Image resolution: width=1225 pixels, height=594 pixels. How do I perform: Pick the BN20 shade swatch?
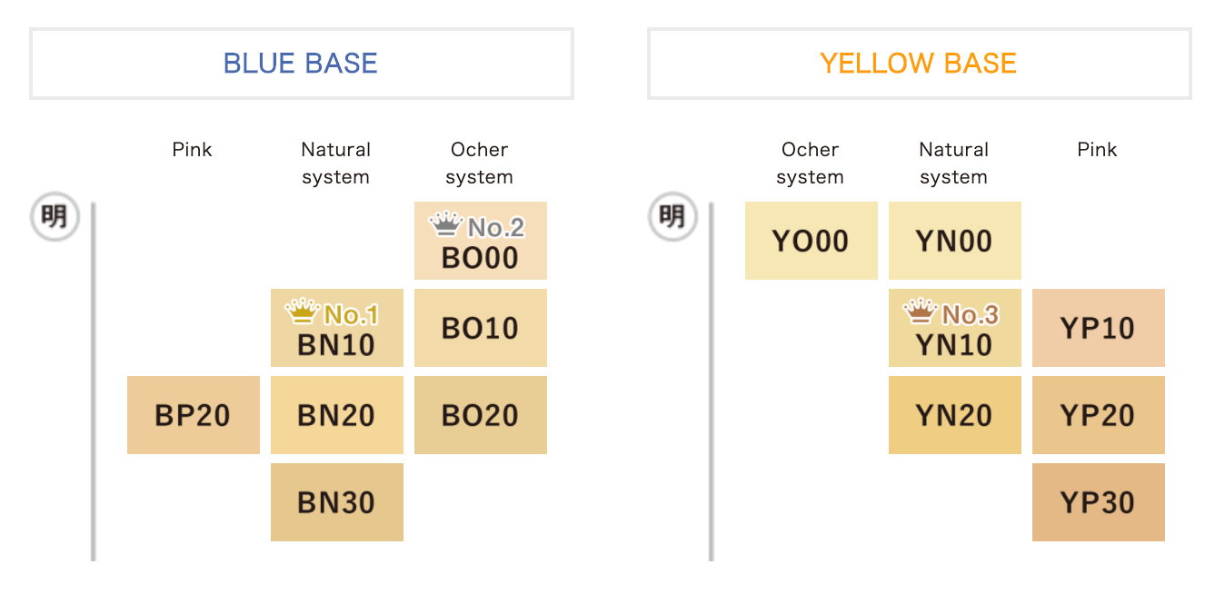[x=337, y=415]
